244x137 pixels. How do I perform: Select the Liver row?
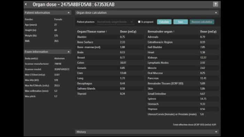click(x=110, y=73)
